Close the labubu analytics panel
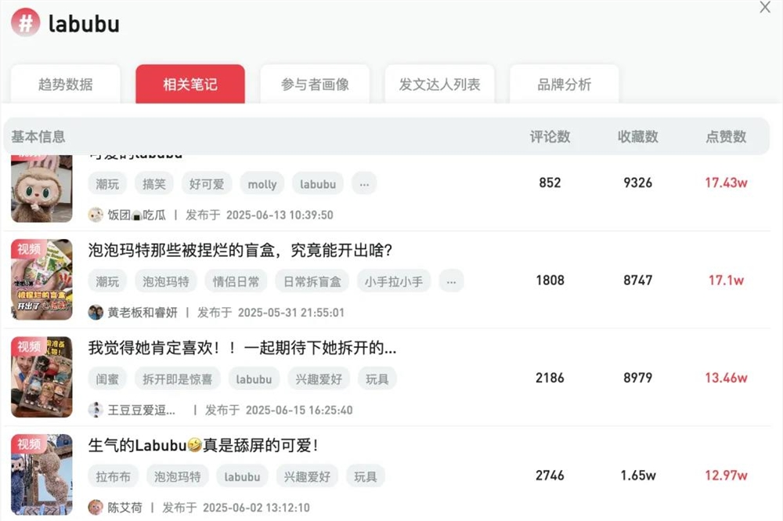The image size is (783, 521). pyautogui.click(x=763, y=8)
